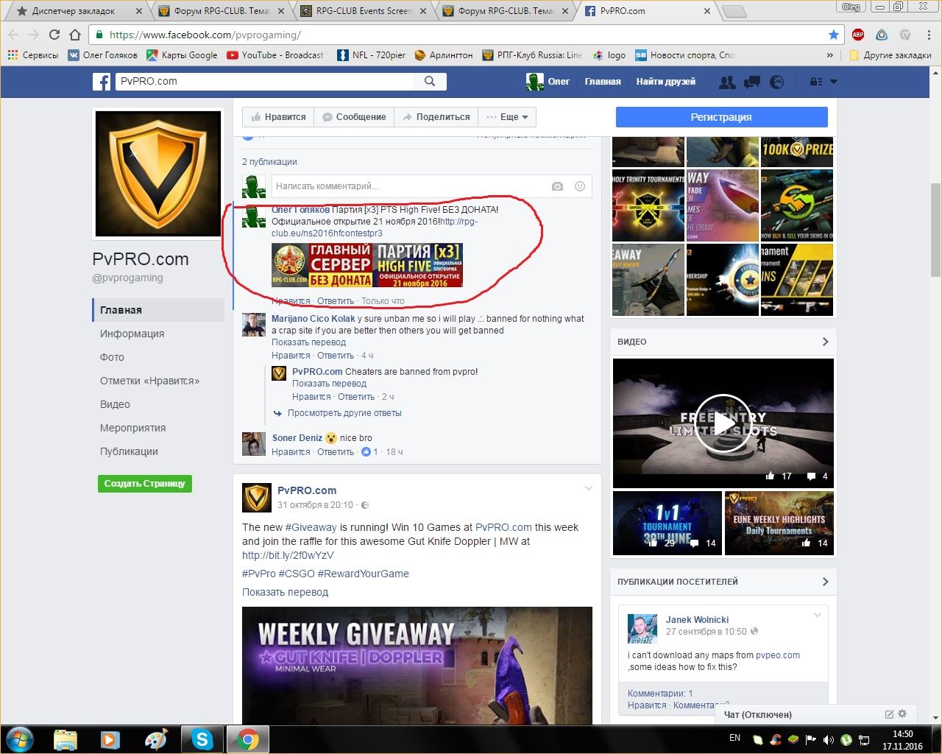Open the YouTube - Broadcast bookmark
Image resolution: width=942 pixels, height=754 pixels.
coord(275,55)
